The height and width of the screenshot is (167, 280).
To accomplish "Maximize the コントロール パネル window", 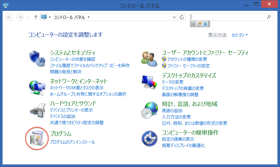I will click(256, 4).
